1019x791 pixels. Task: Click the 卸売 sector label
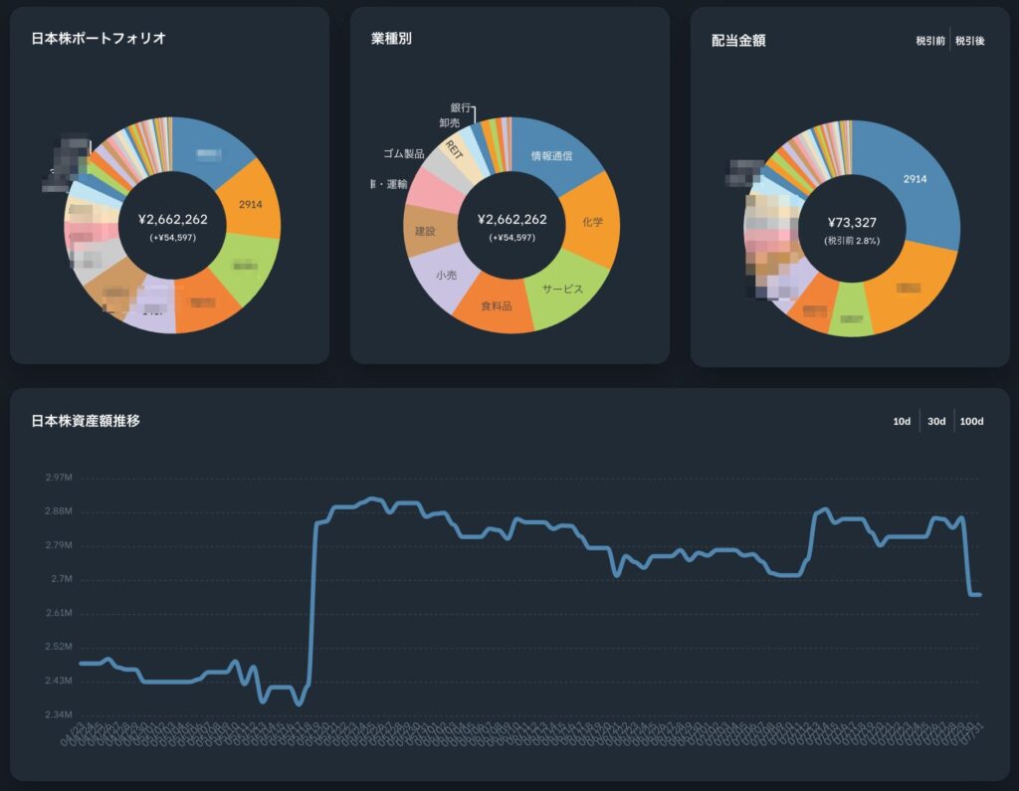[449, 122]
